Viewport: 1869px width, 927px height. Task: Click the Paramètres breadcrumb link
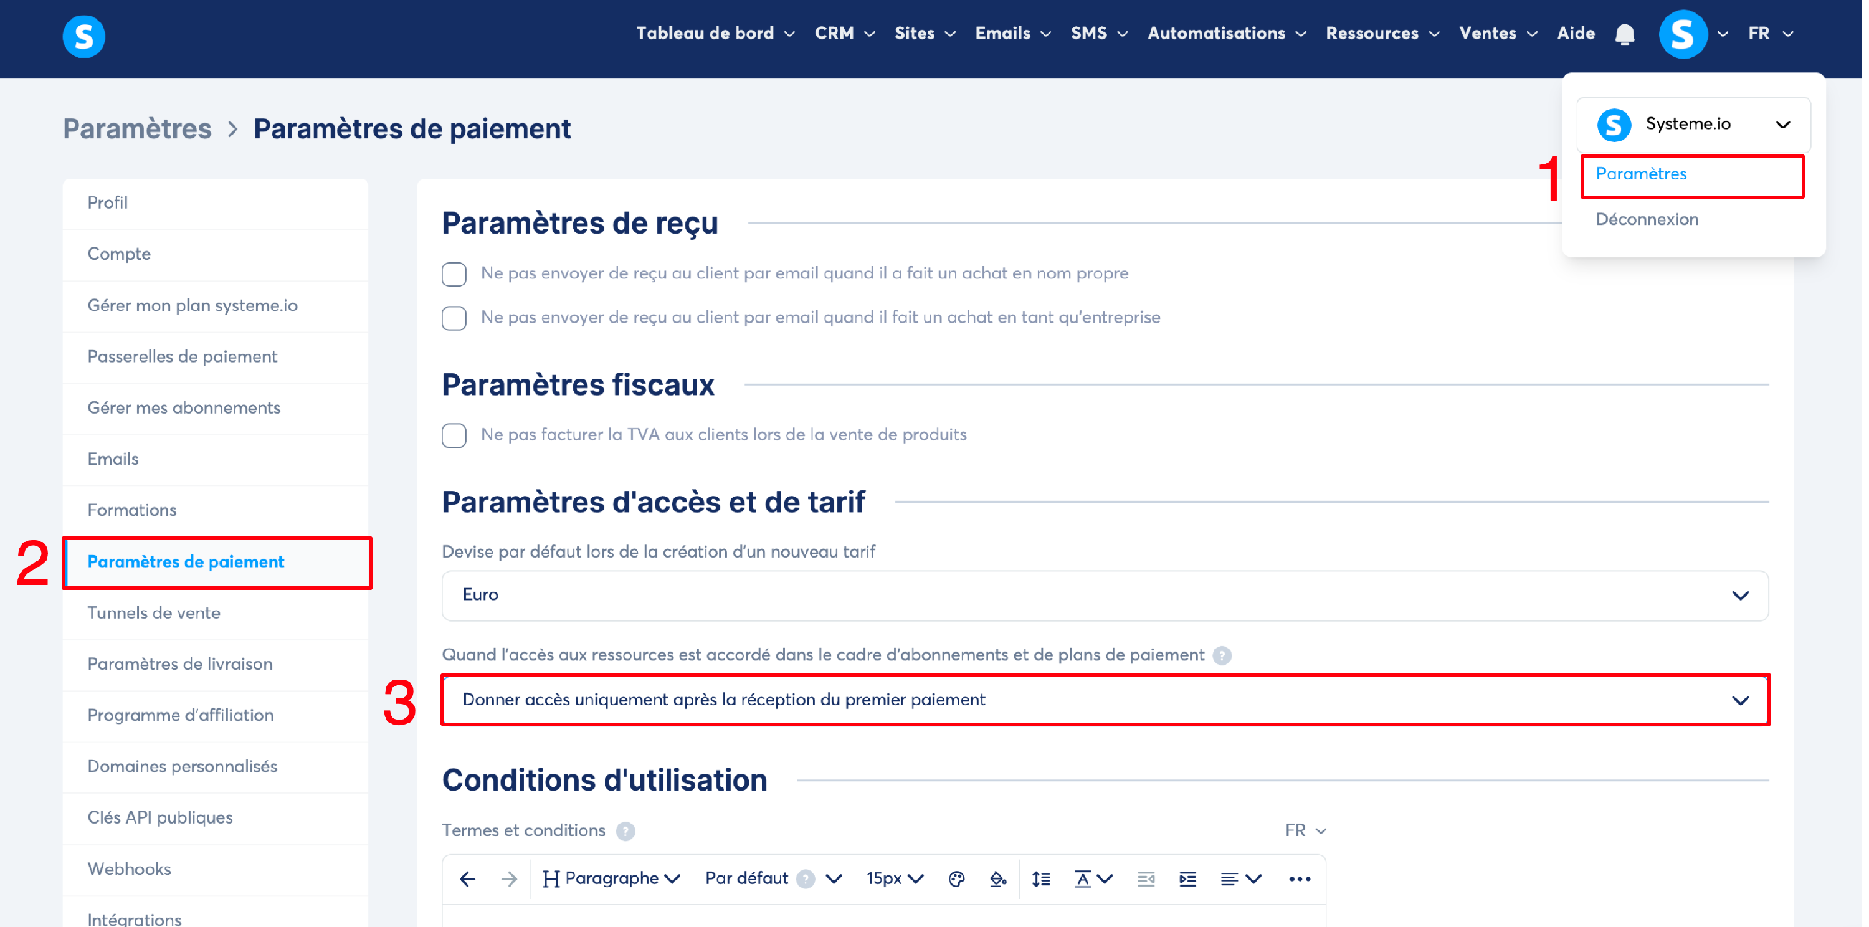point(137,129)
